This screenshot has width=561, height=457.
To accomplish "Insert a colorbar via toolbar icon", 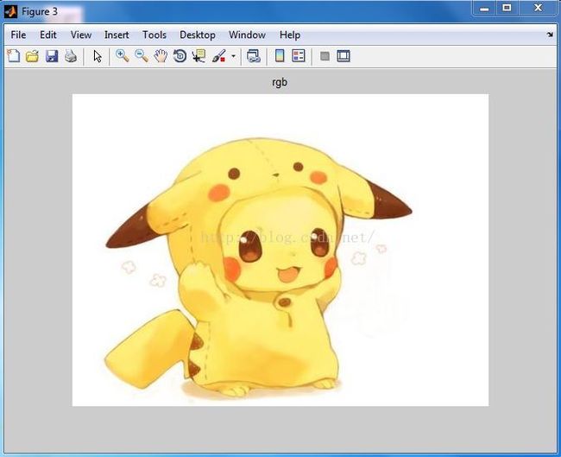I will tap(280, 56).
